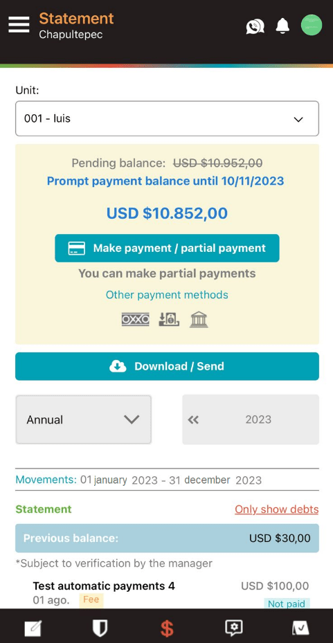Select the bank transfer building icon
333x643 pixels.
point(199,319)
